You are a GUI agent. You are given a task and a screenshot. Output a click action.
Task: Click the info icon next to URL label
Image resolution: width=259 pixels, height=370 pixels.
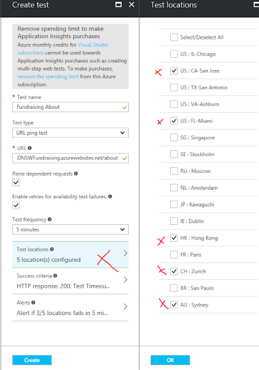29,148
